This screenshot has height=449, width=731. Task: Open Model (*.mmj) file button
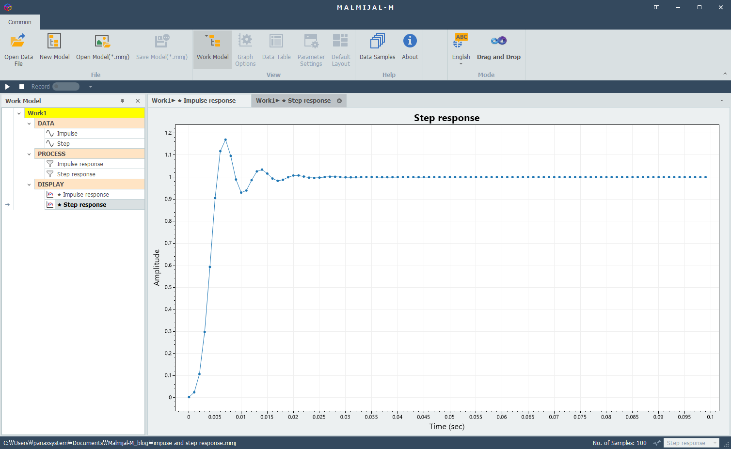pyautogui.click(x=102, y=48)
